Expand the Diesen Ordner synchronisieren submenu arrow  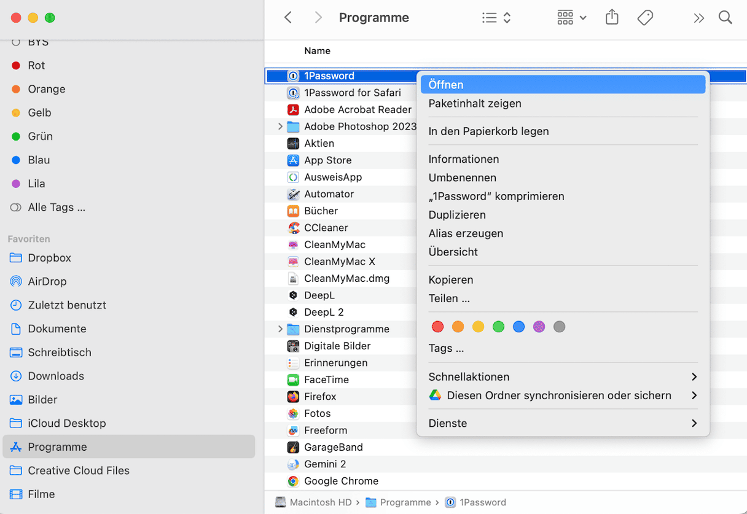694,395
